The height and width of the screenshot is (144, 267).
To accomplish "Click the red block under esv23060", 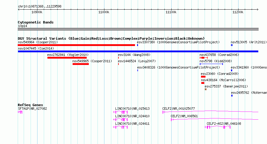I will [203, 77].
